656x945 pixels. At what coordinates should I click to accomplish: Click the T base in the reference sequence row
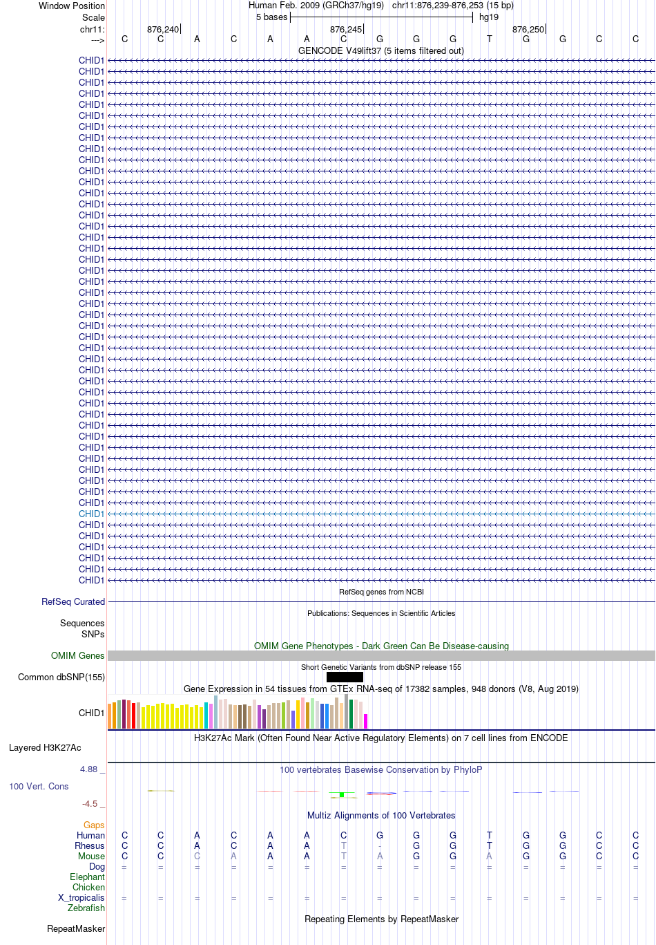[490, 39]
